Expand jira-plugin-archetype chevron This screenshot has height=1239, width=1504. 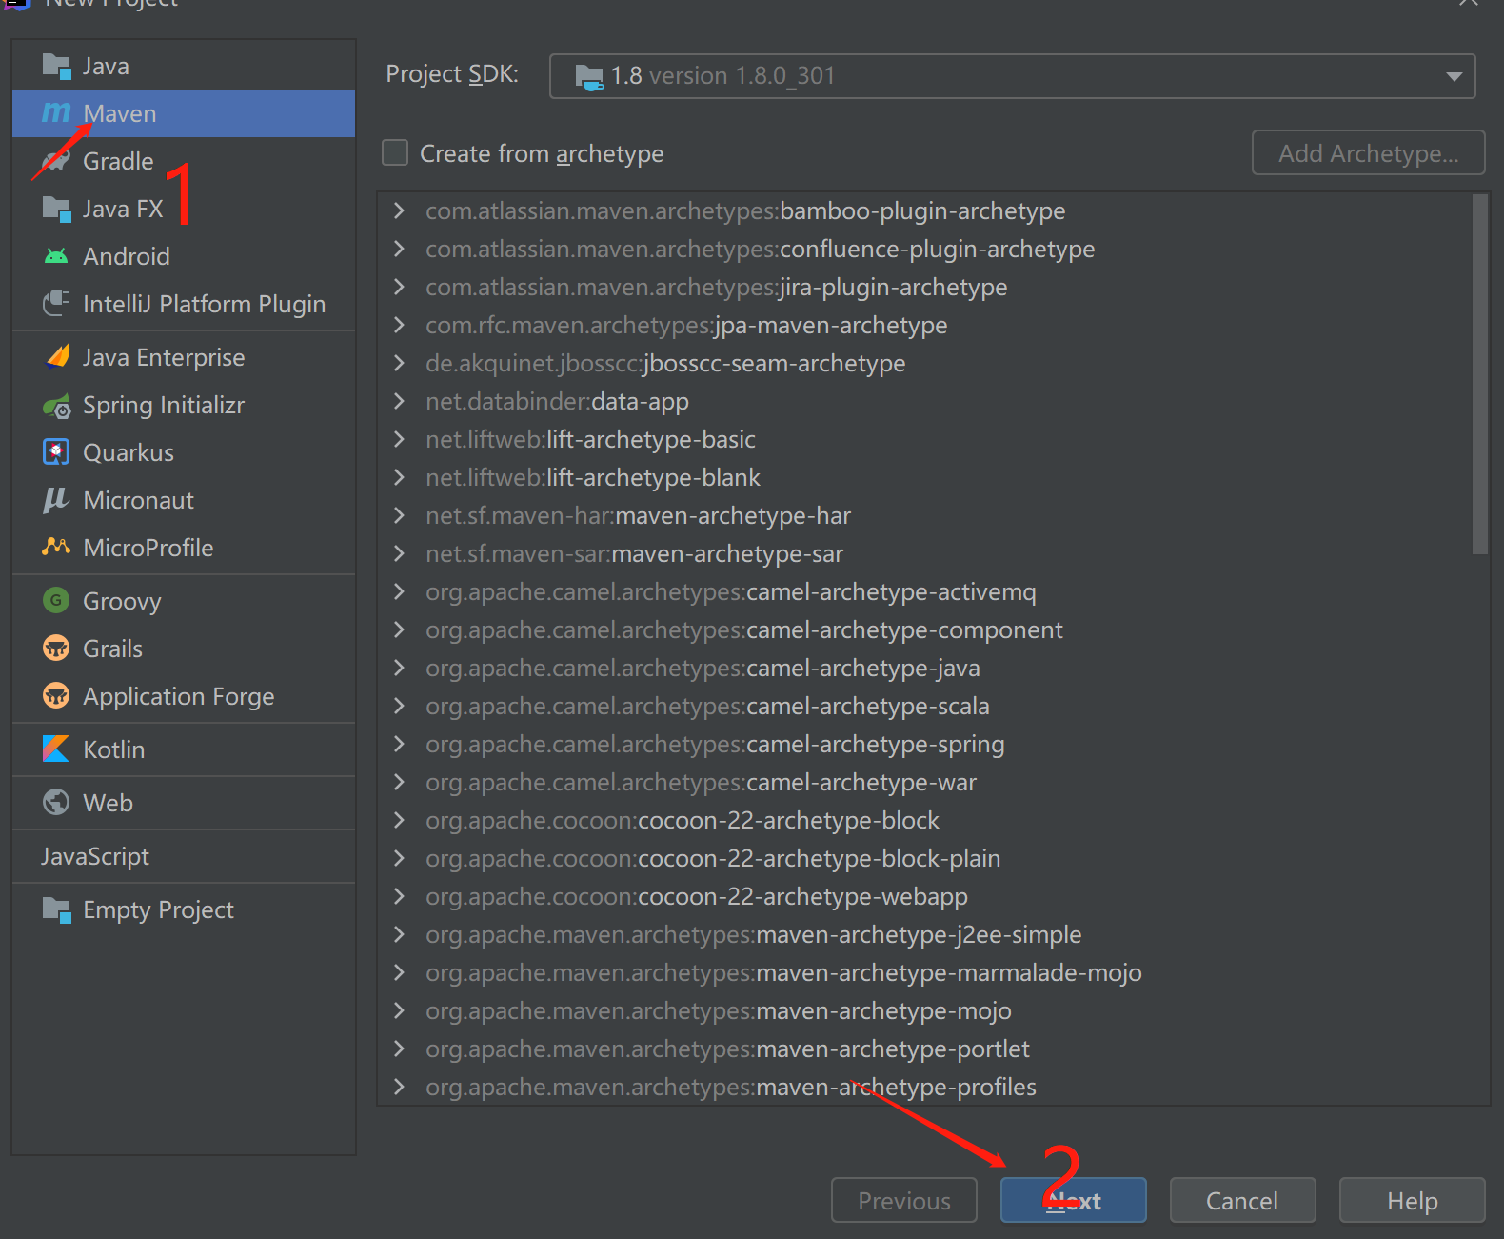(400, 287)
